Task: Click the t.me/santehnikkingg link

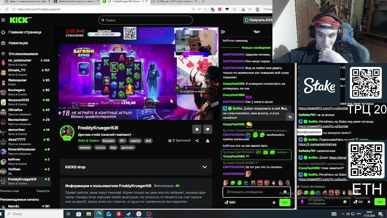Action: click(x=317, y=144)
